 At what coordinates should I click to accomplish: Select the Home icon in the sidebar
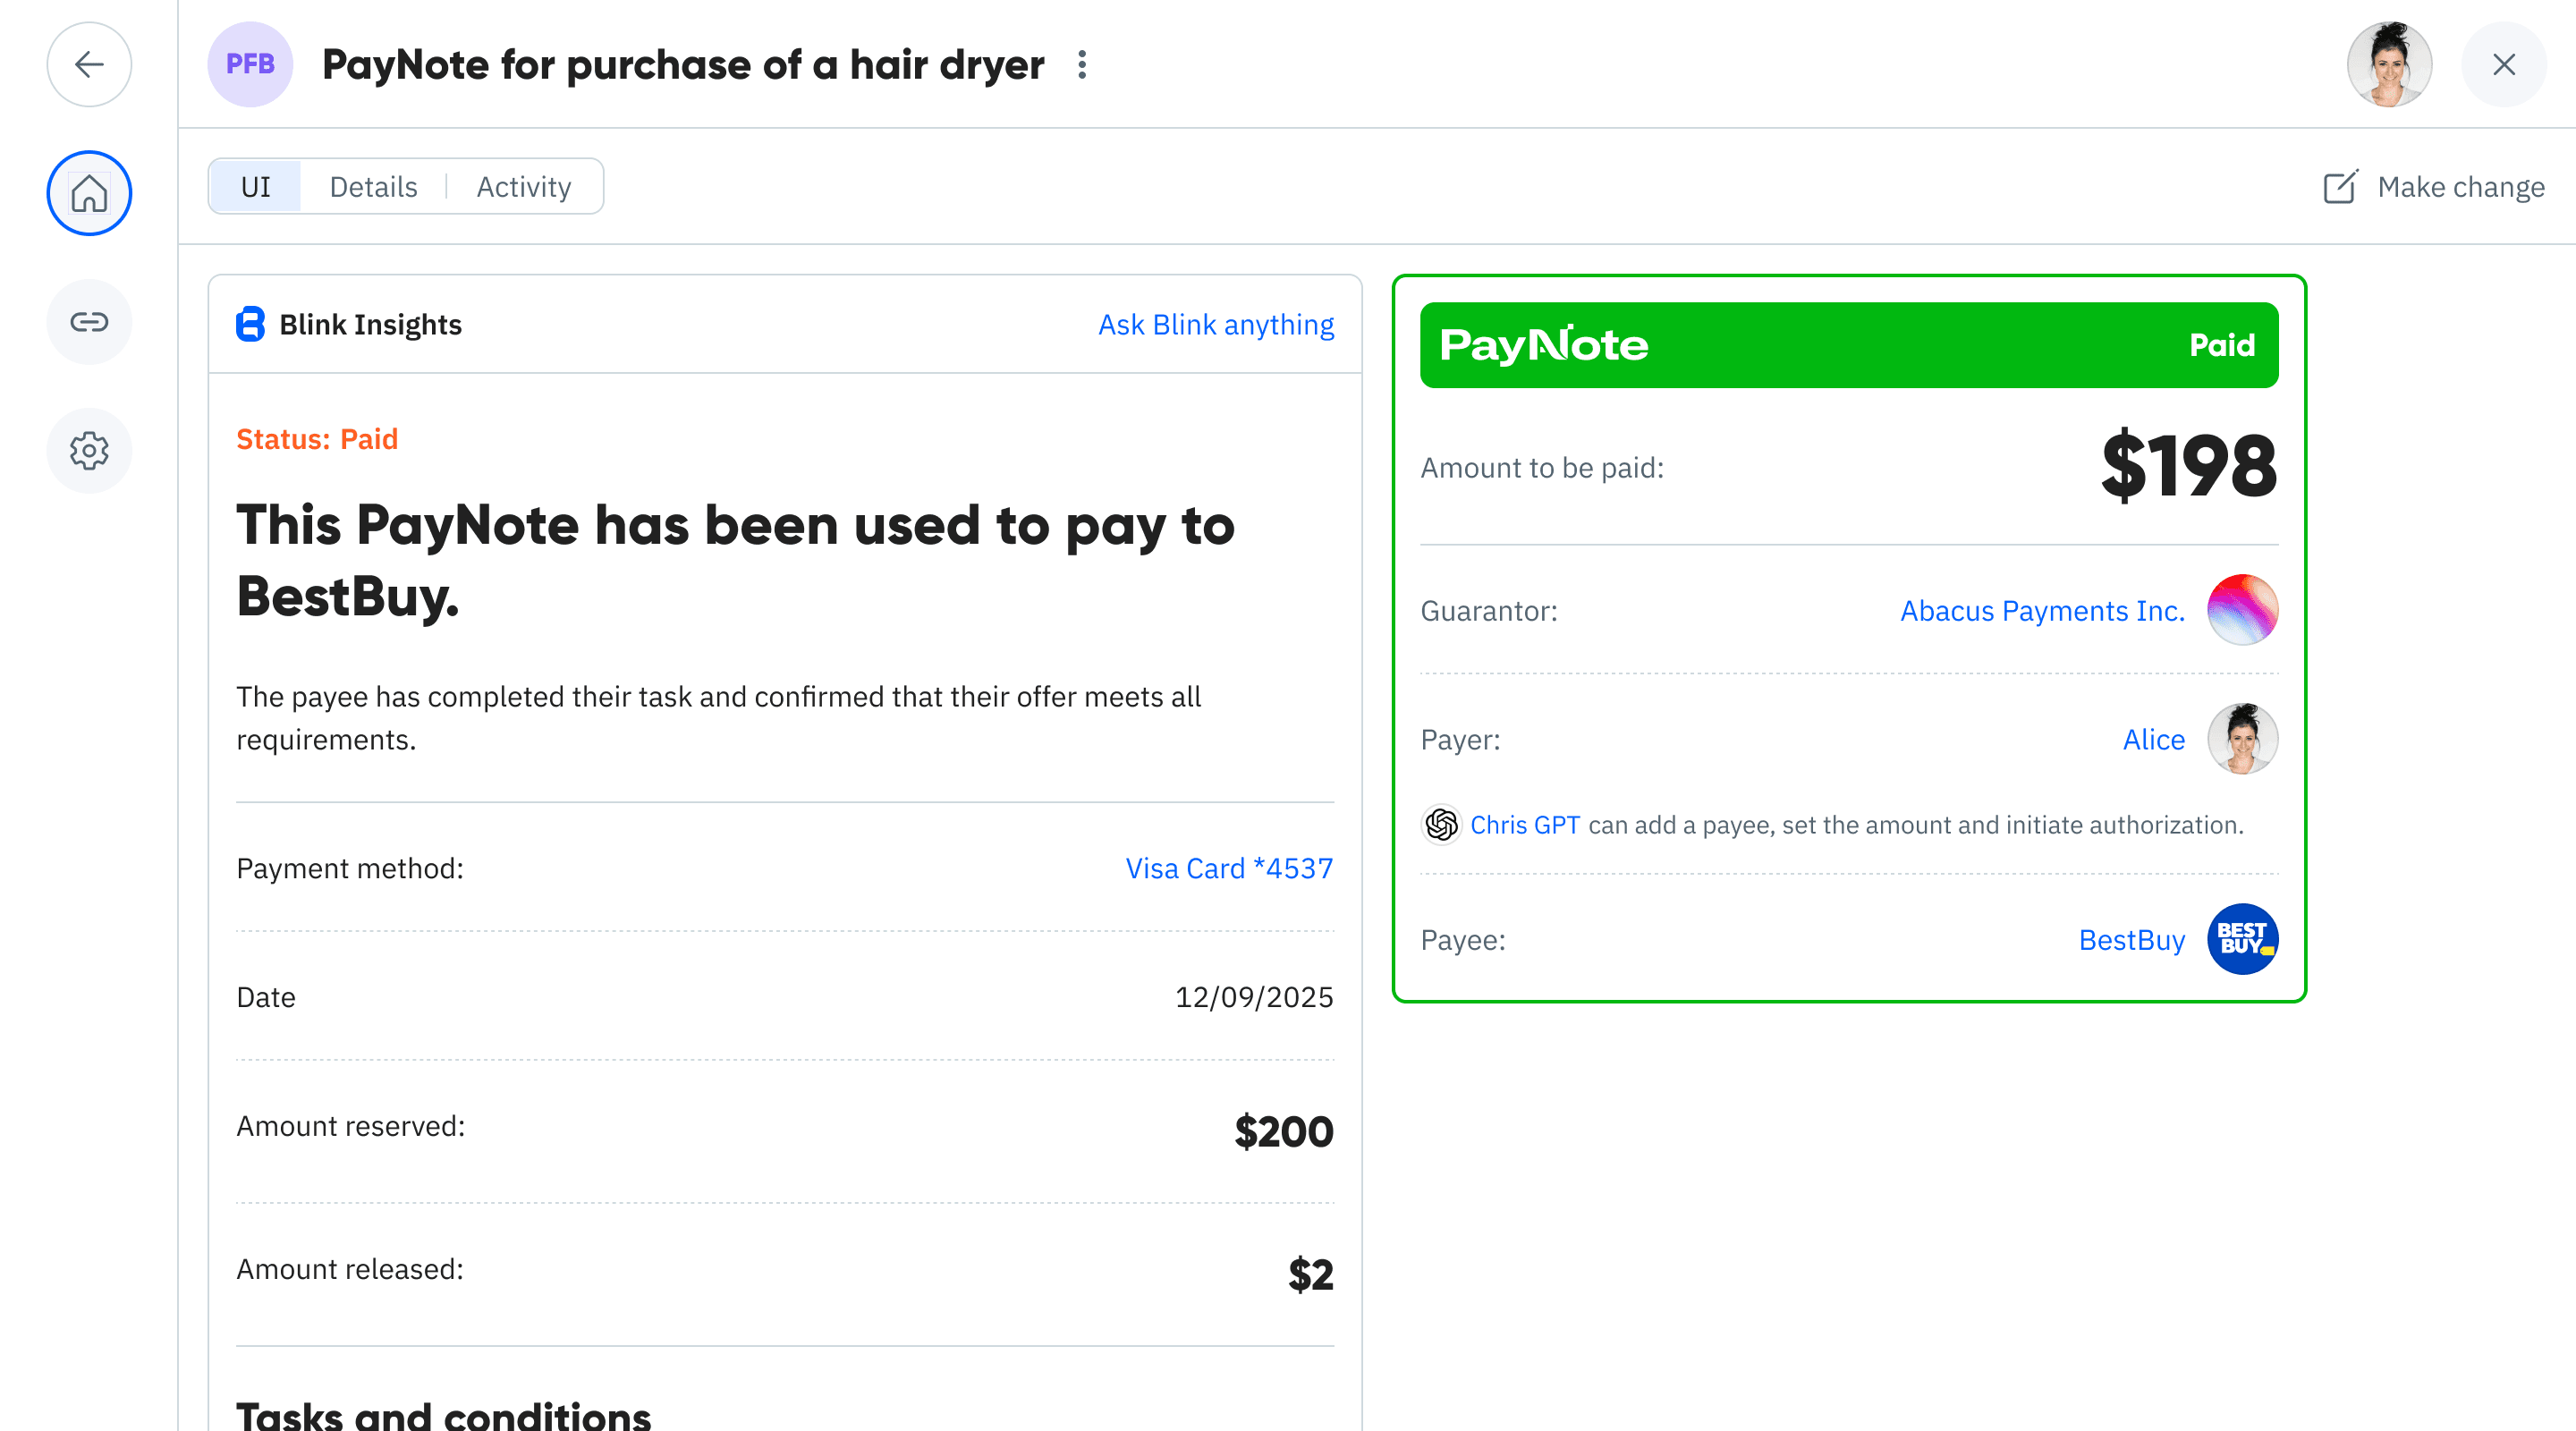(89, 193)
